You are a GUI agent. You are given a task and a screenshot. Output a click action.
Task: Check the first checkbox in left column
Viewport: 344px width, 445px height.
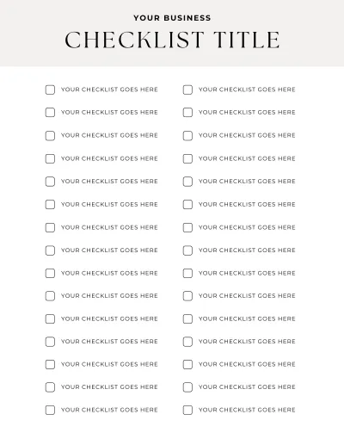(50, 90)
